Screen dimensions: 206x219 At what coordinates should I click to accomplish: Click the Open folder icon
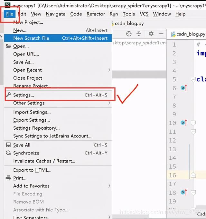coord(8,46)
